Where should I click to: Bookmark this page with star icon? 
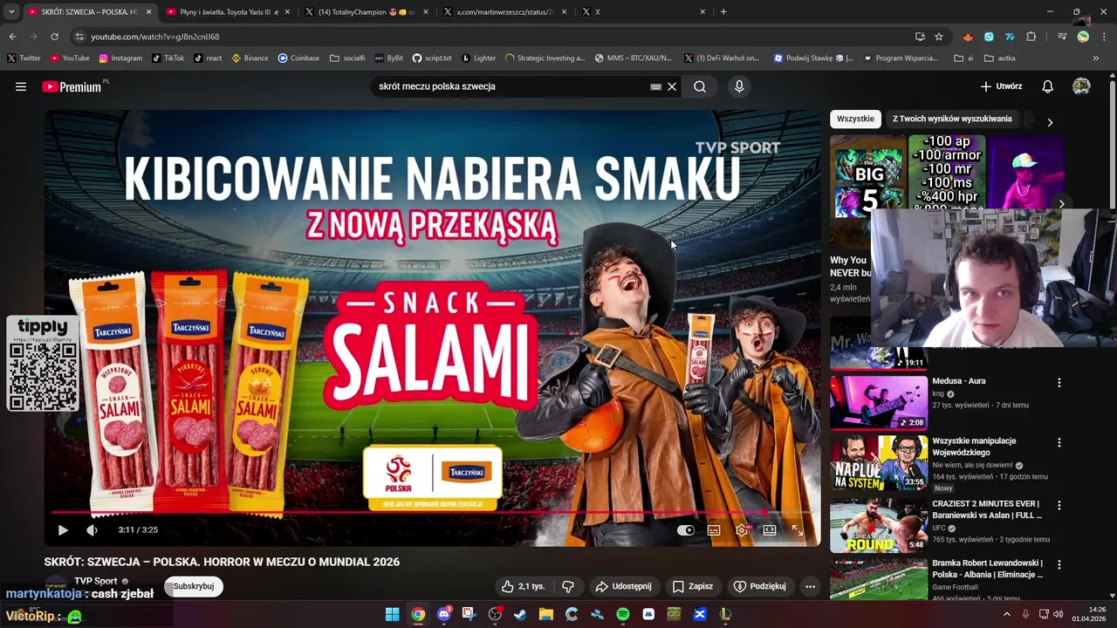click(939, 37)
